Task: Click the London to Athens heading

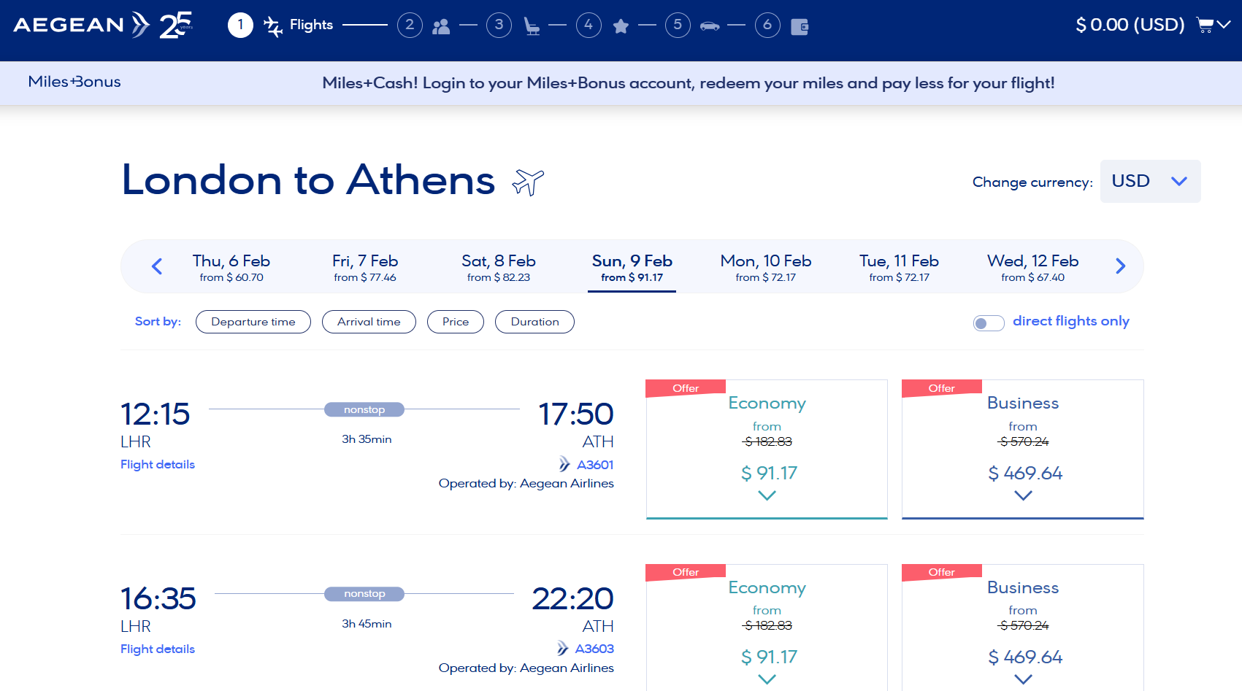Action: point(308,179)
